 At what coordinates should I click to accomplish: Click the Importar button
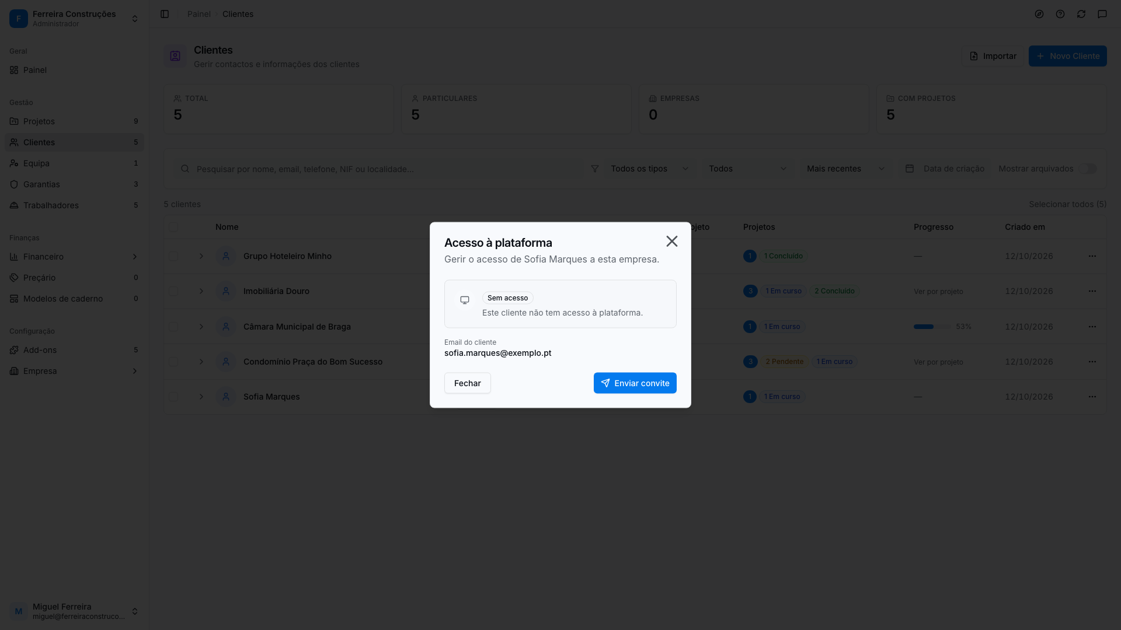993,56
